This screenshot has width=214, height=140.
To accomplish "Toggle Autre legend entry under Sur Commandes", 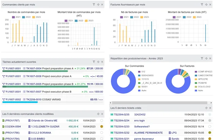I will [x=142, y=90].
